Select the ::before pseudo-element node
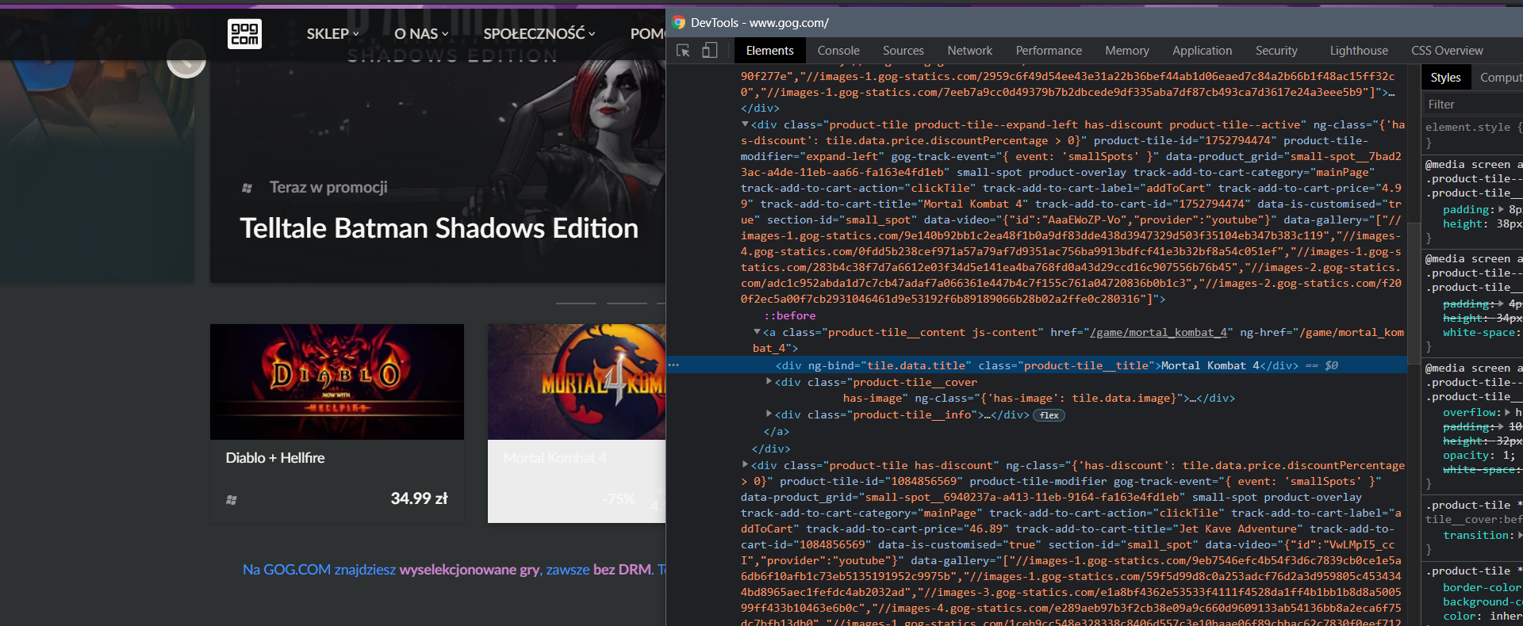This screenshot has width=1523, height=626. [x=790, y=315]
